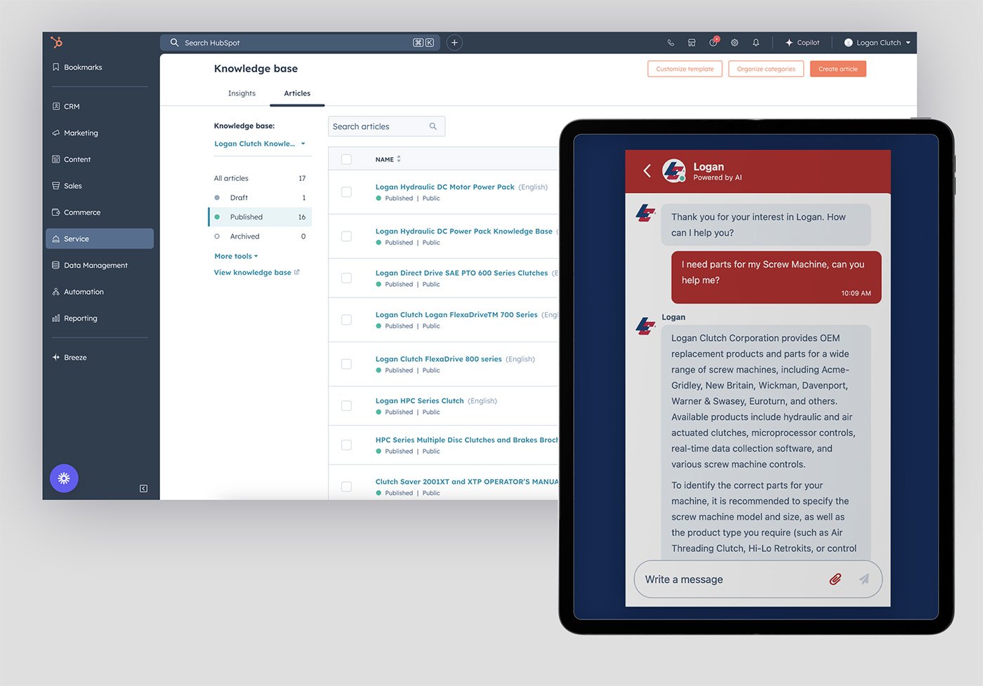Check Logan Hydraulic DC Motor Power Pack row
This screenshot has height=686, width=983.
(x=346, y=191)
